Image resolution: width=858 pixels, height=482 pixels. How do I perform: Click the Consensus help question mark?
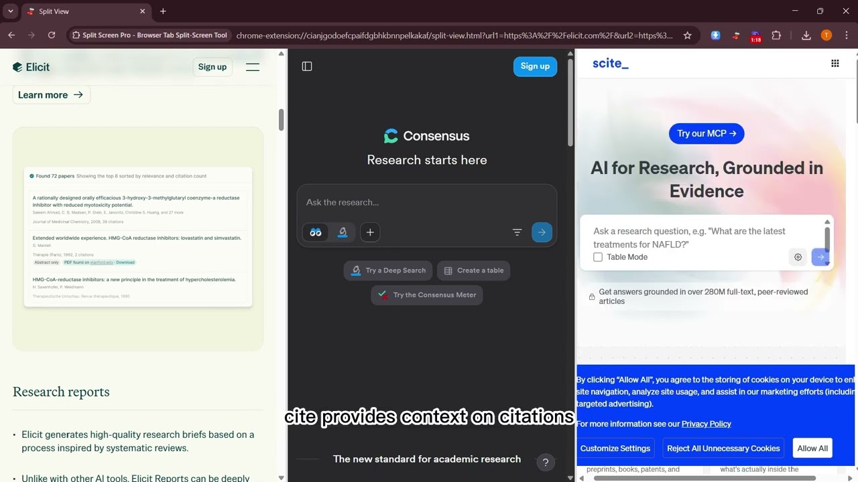(546, 463)
